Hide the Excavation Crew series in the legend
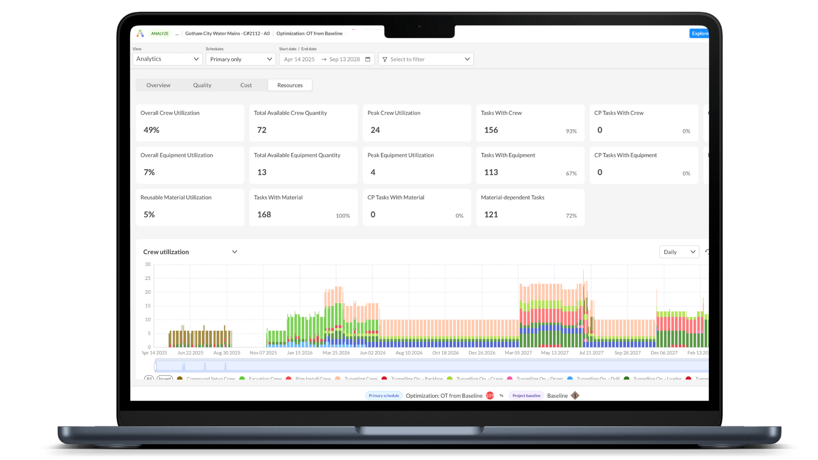Viewport: 818px width, 460px height. click(265, 379)
